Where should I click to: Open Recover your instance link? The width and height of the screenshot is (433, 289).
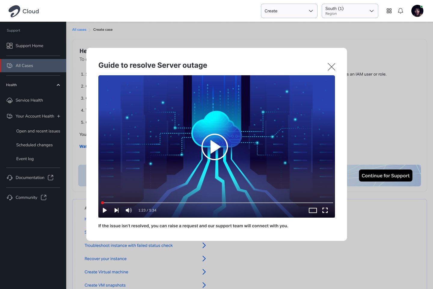106,259
